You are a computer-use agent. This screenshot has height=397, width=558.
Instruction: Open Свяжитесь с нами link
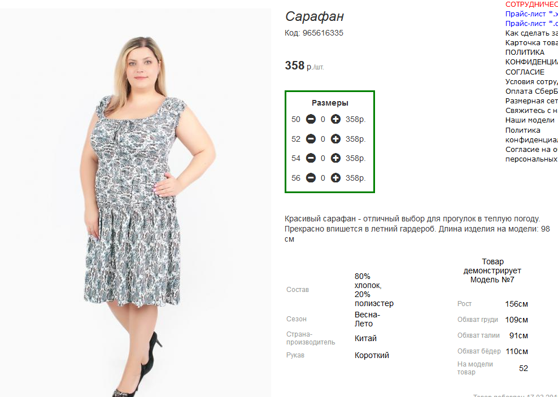pyautogui.click(x=531, y=111)
